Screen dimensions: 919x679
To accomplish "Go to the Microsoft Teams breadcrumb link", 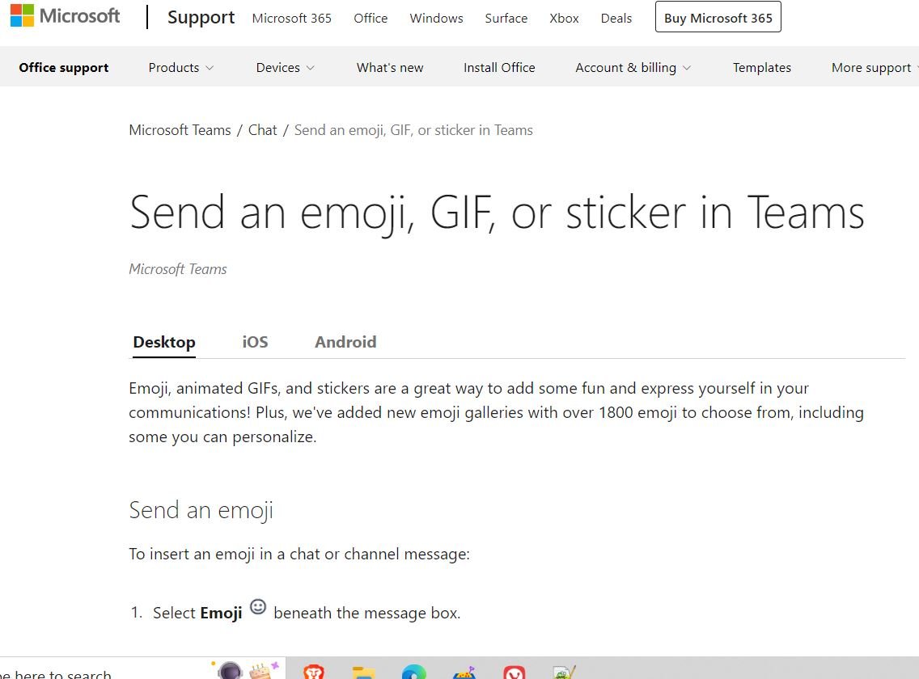I will click(x=180, y=130).
